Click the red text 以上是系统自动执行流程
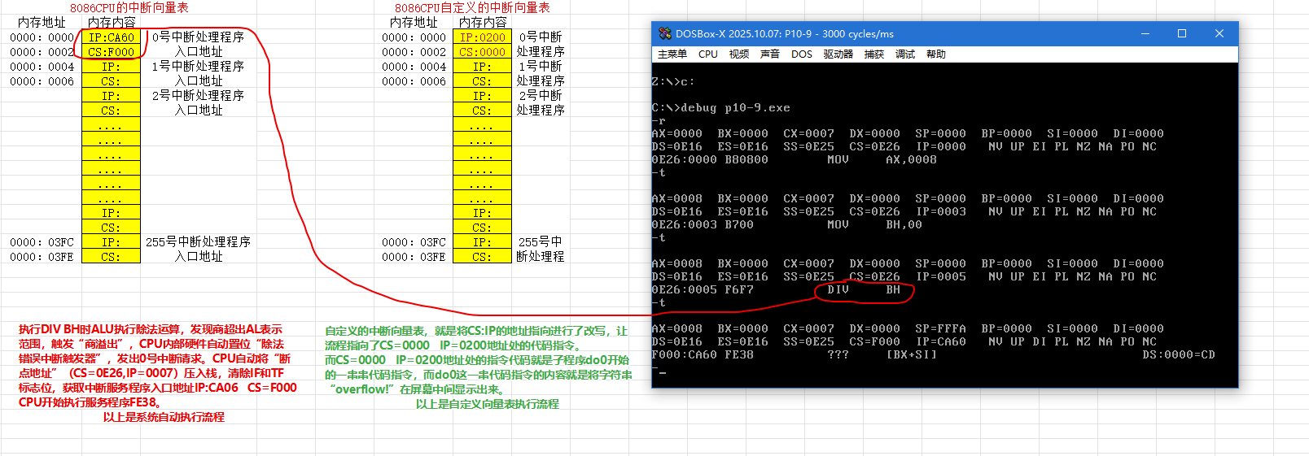 point(164,417)
